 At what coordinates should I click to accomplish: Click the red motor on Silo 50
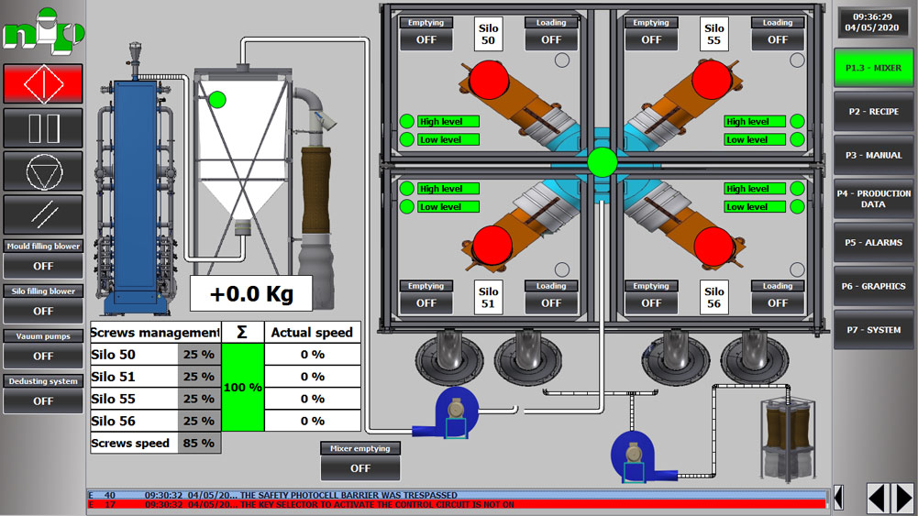(488, 81)
